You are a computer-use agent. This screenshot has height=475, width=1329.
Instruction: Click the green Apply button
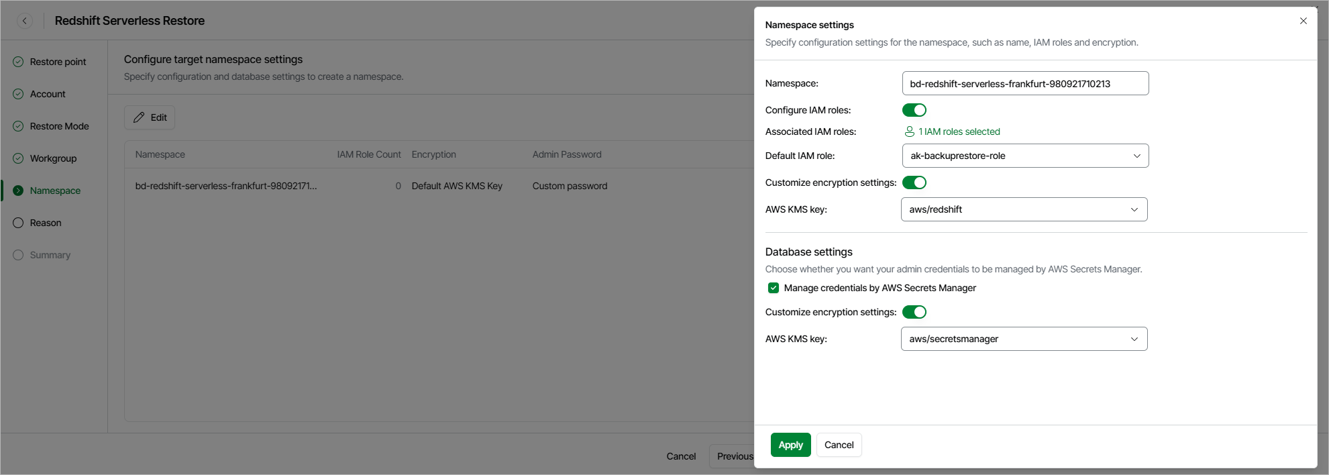coord(790,445)
